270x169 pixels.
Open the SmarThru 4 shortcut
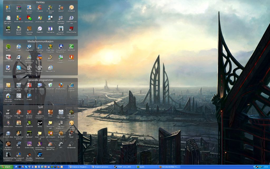click(x=50, y=19)
